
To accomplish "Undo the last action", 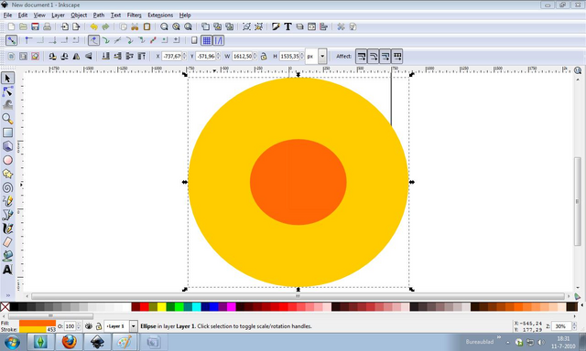I will [93, 27].
